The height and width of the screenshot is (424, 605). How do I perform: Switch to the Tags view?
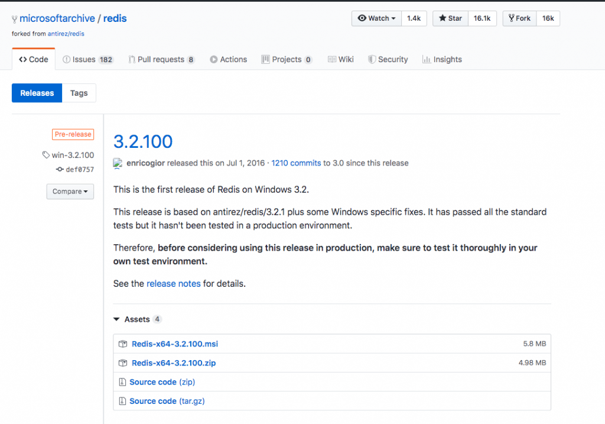[x=79, y=93]
